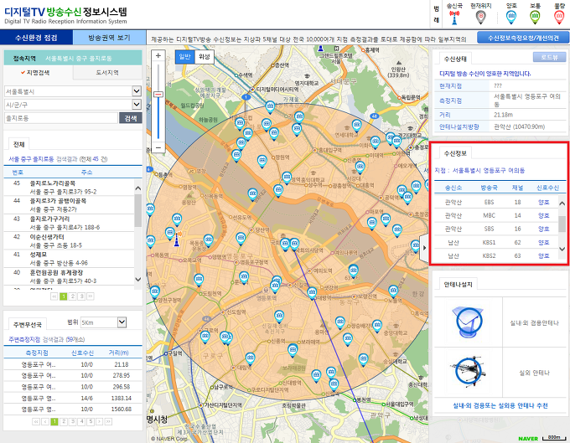Screen dimensions: 570x443
Task: Click the 거리(m) column header
Action: 119,353
